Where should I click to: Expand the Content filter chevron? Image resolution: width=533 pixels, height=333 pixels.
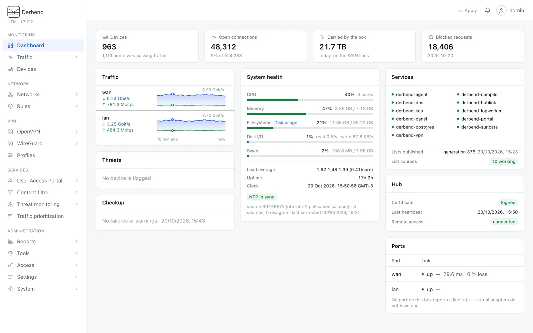coord(77,192)
